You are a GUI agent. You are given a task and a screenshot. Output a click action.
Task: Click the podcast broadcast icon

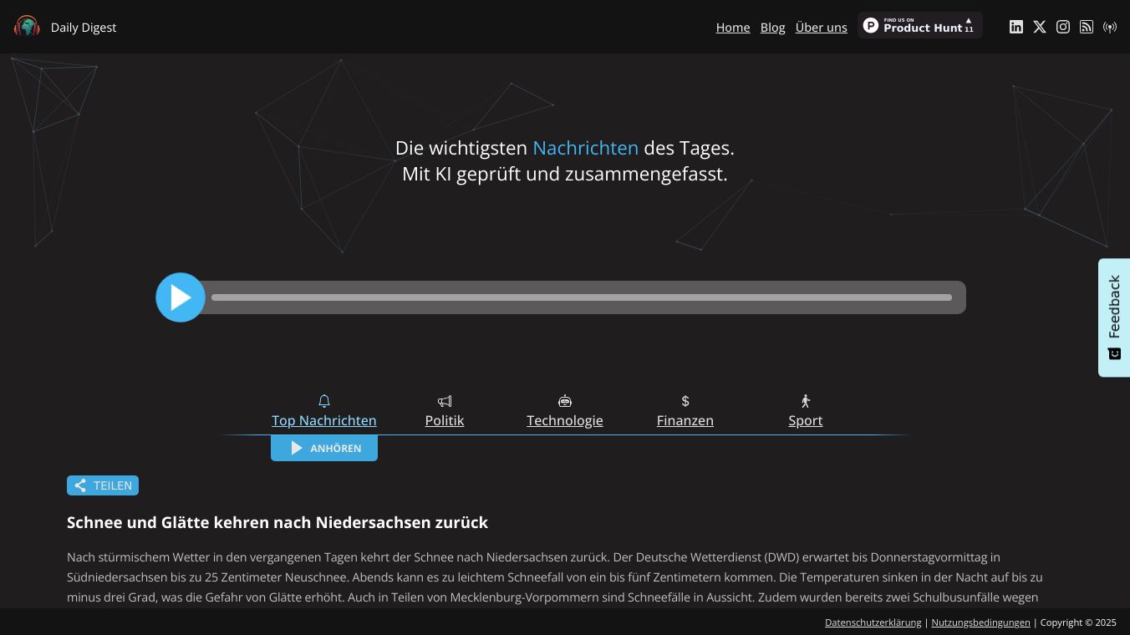coord(1110,27)
